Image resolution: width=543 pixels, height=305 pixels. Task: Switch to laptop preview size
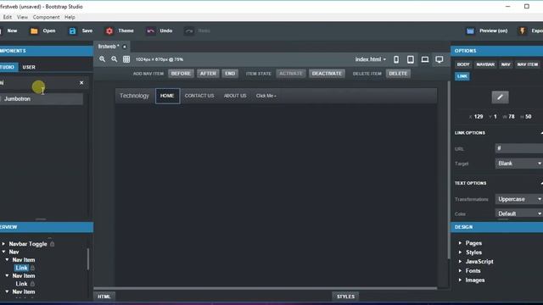click(425, 59)
